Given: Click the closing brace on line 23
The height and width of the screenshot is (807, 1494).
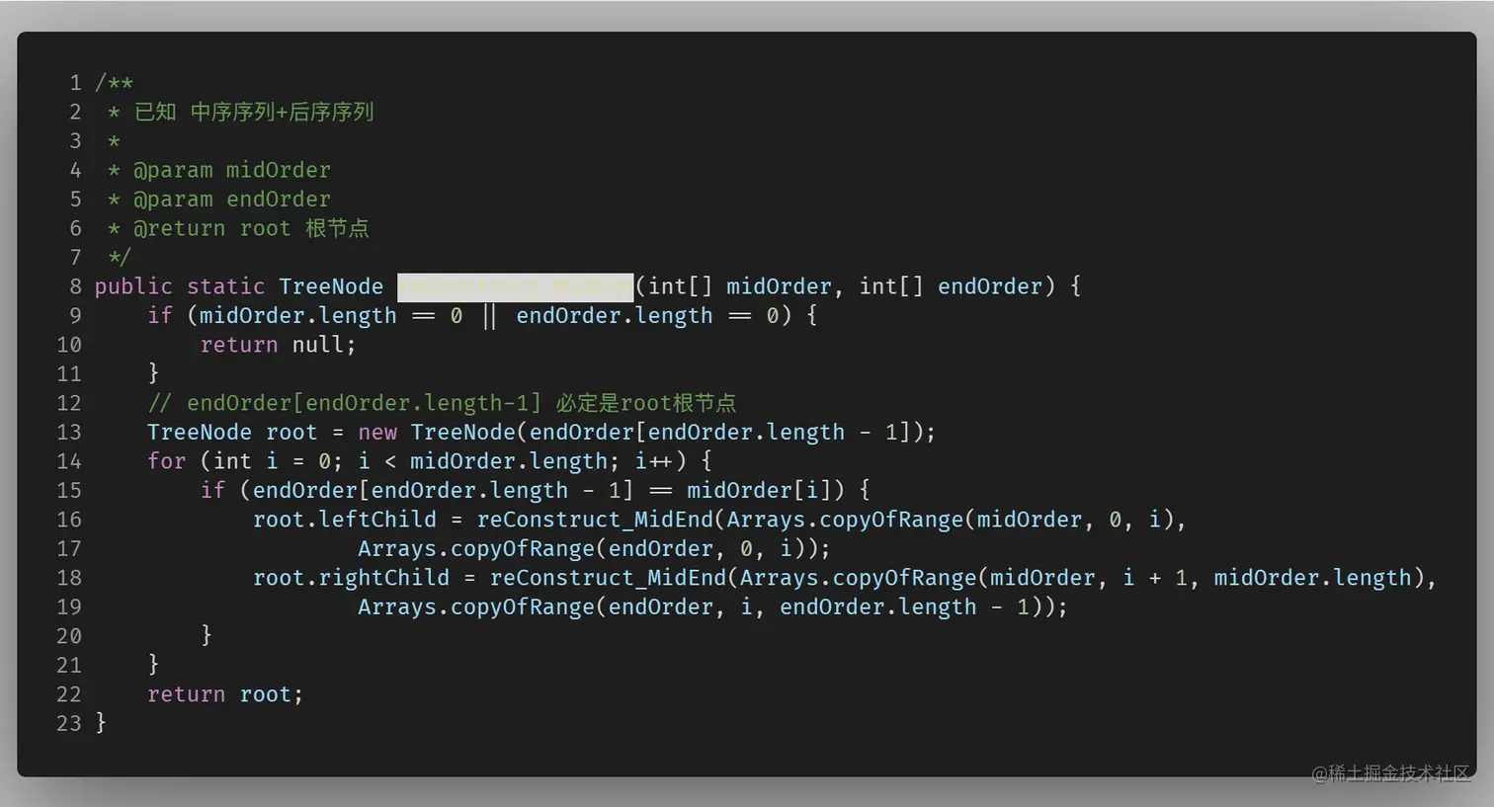Looking at the screenshot, I should 102,723.
